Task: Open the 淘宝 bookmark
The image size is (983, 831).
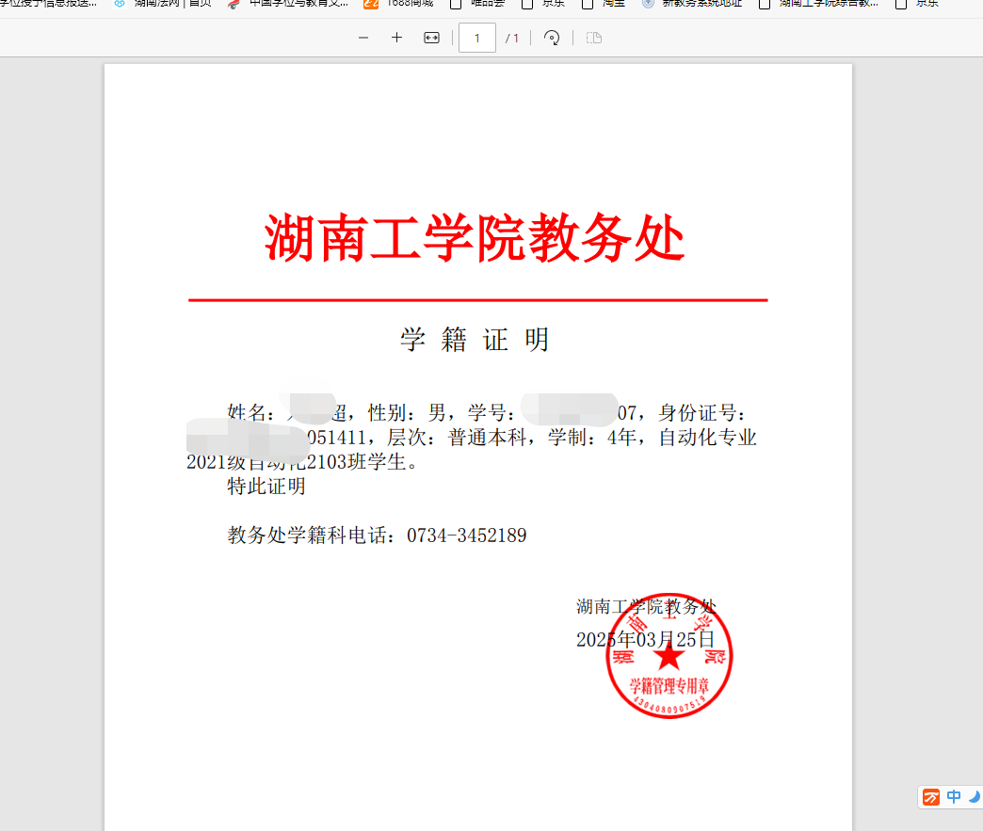Action: coord(604,4)
